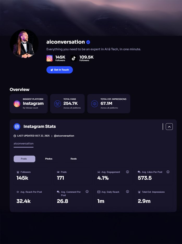Click the 573.5 avg likes value
The image size is (182, 244).
145,178
